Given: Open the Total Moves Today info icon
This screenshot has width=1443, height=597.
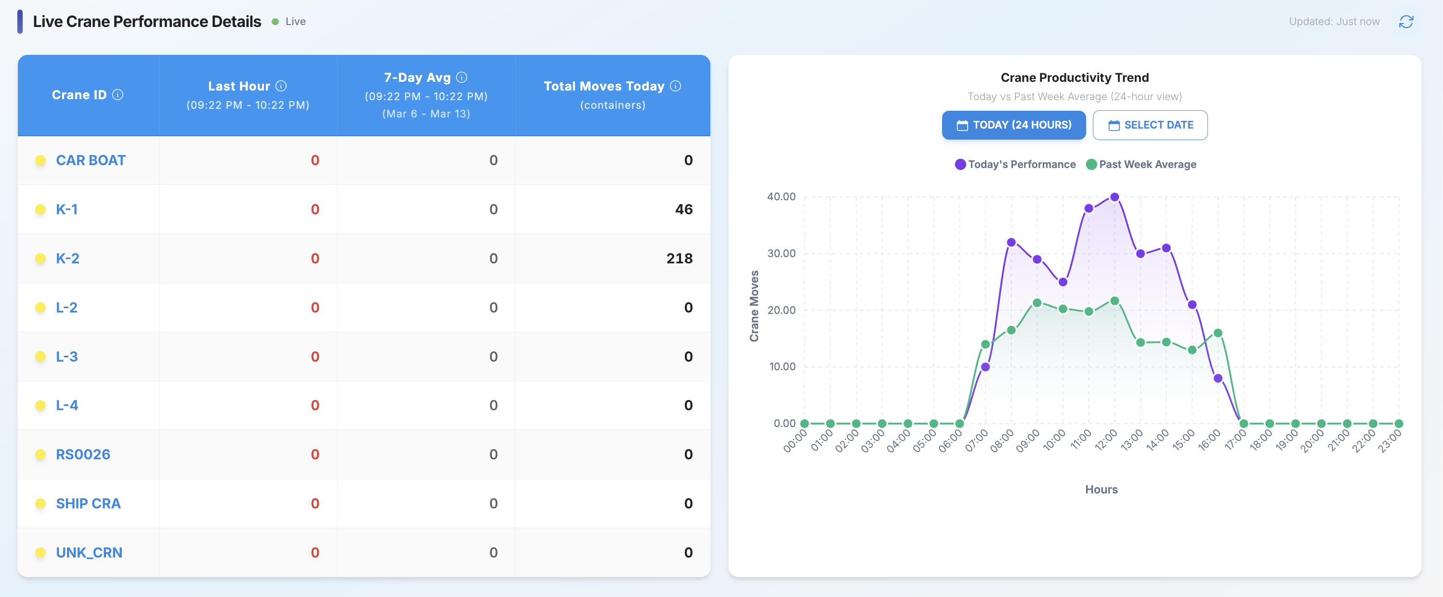Looking at the screenshot, I should [x=676, y=86].
